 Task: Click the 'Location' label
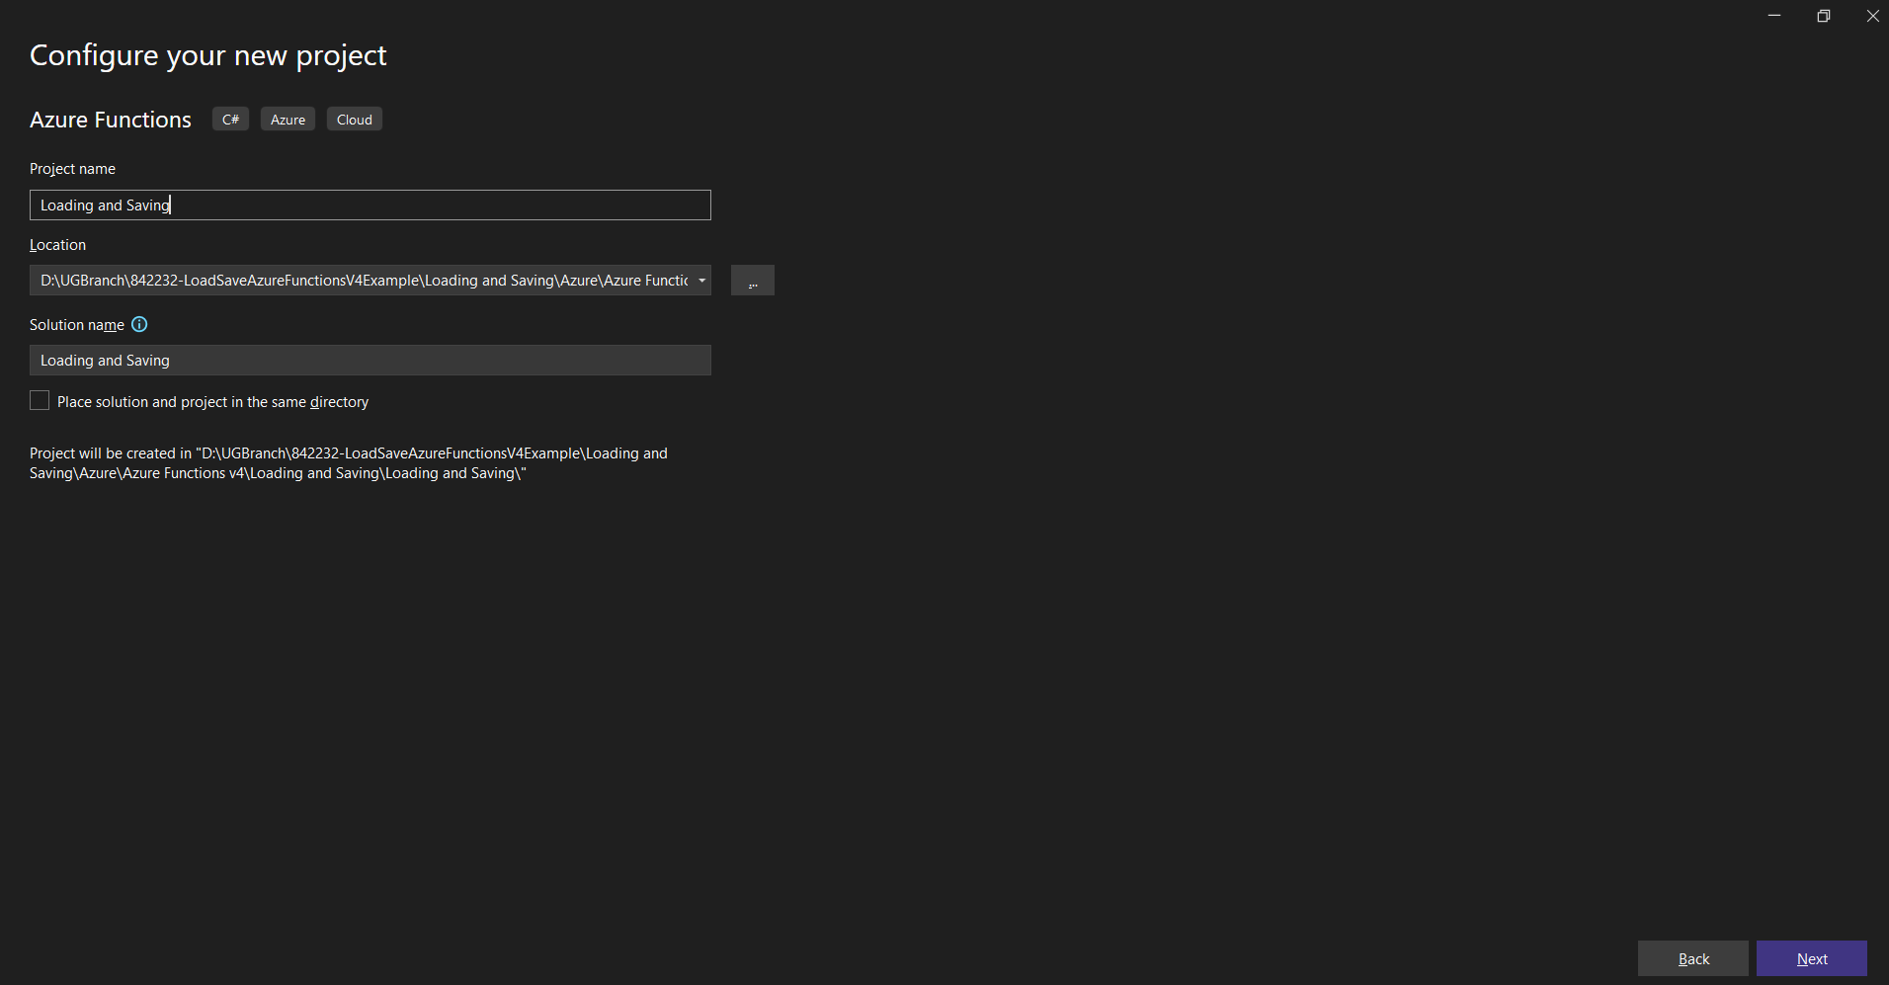pos(57,245)
